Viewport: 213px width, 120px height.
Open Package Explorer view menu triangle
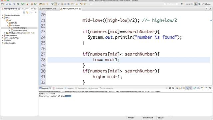coord(36,12)
